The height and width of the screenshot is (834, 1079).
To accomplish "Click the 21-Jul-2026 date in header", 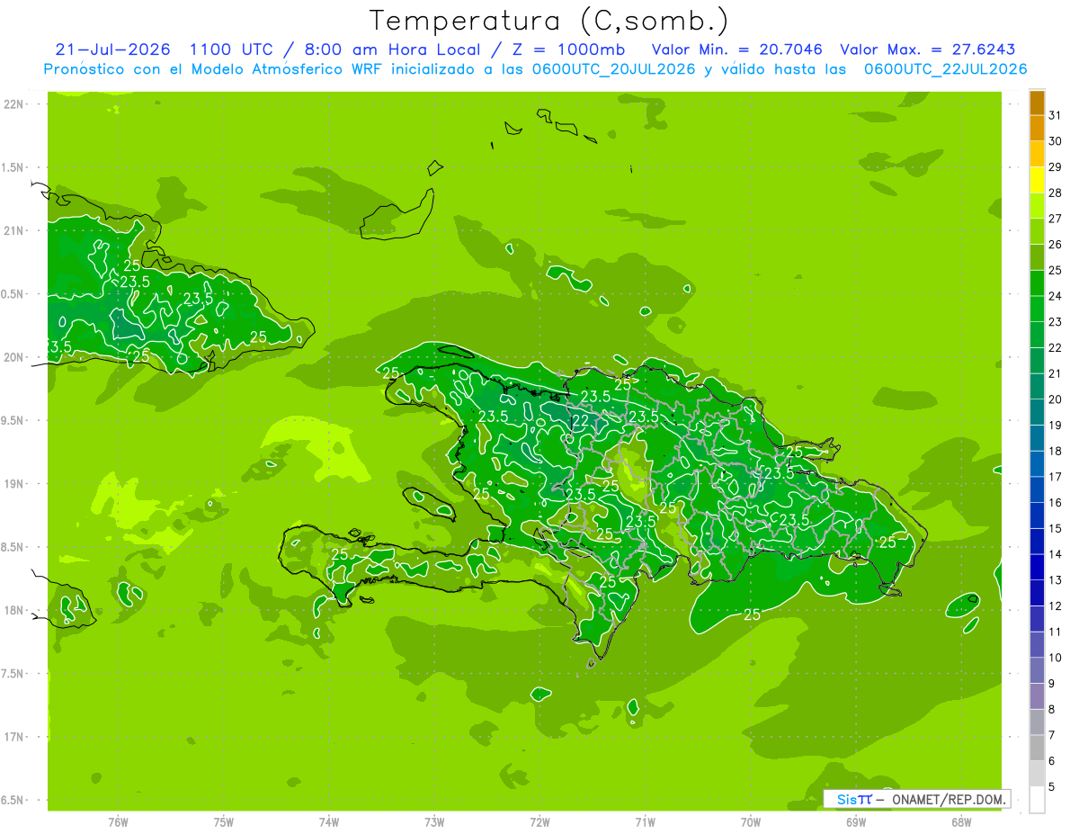I will coord(113,49).
